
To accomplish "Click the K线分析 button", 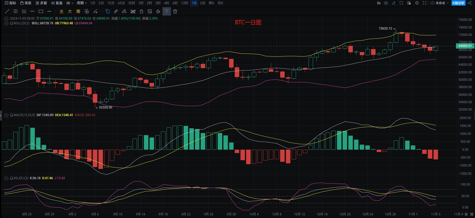I will pos(458,3).
